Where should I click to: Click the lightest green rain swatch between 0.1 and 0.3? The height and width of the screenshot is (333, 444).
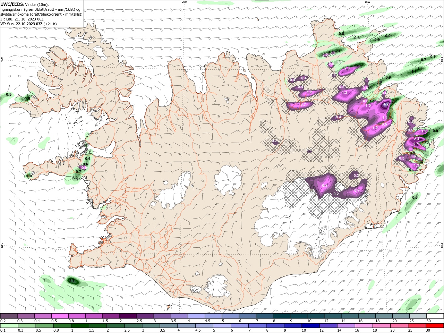point(9,326)
